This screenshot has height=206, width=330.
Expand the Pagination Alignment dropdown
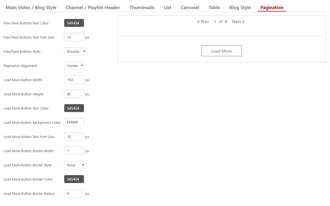click(x=74, y=66)
